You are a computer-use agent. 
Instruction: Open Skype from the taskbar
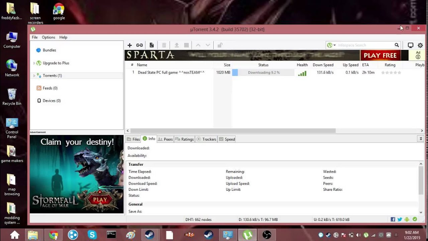click(x=92, y=235)
